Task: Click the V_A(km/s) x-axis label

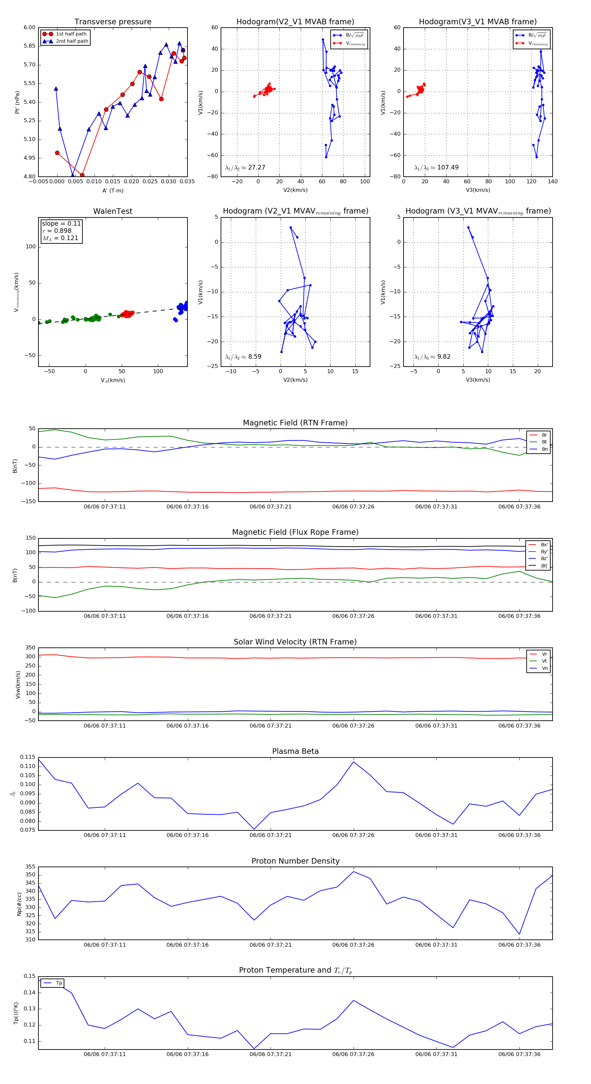Action: (113, 380)
